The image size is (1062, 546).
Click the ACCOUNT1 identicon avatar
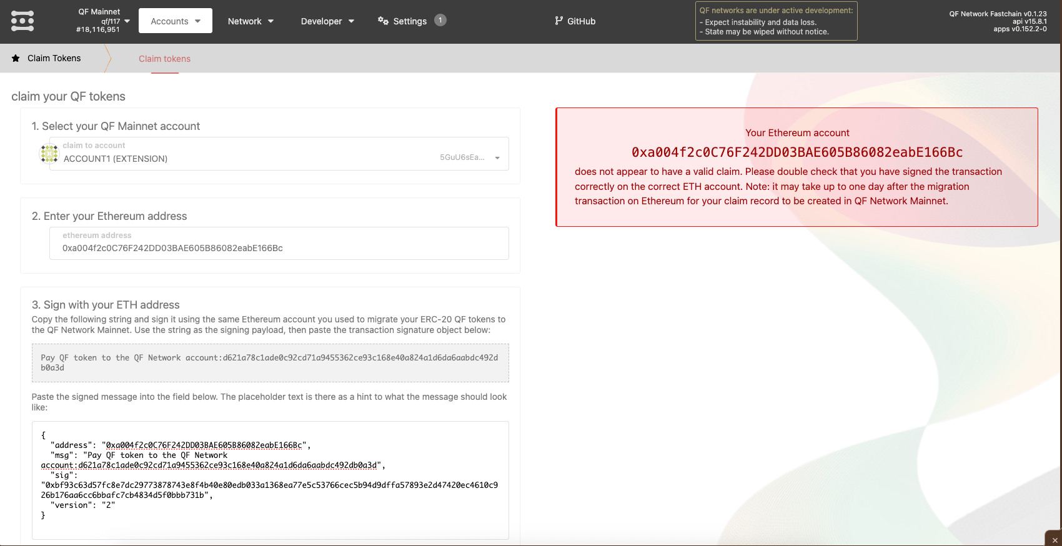point(49,154)
